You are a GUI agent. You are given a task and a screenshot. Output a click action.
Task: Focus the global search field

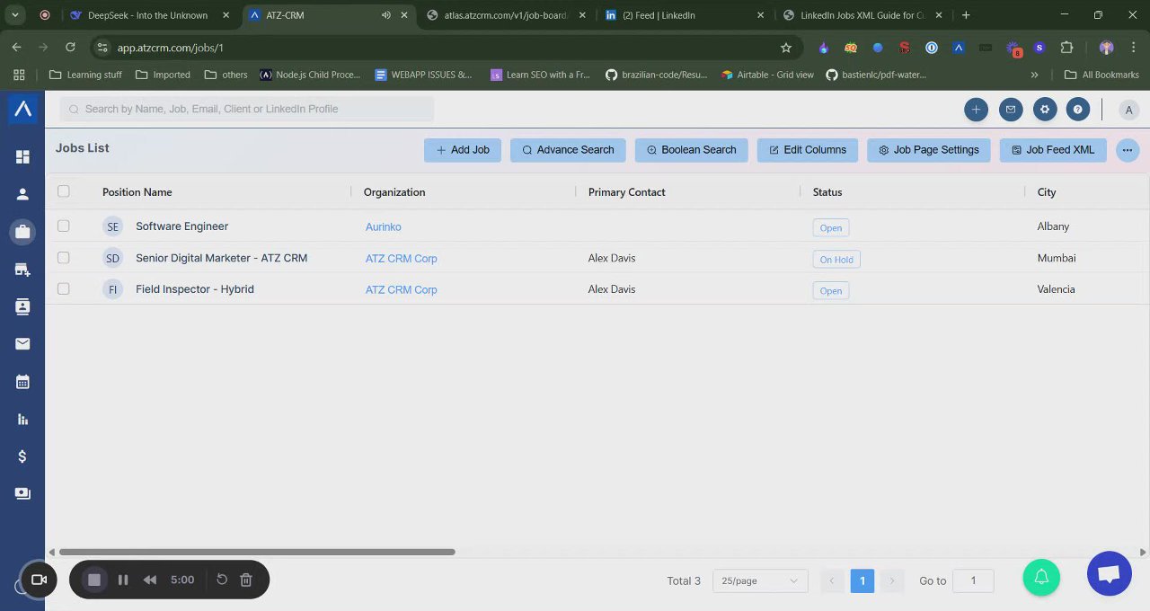[x=247, y=109]
